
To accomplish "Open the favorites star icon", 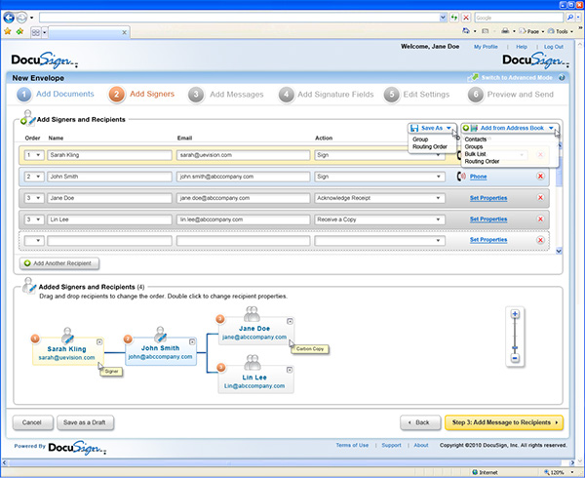I will coord(7,32).
